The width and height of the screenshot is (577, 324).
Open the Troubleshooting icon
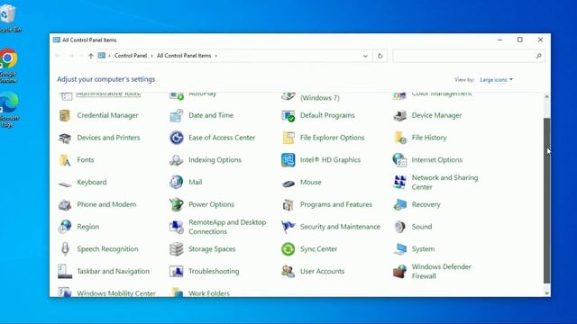pos(177,272)
